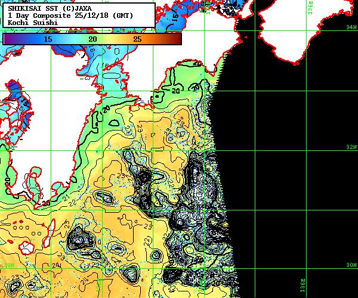This screenshot has width=358, height=298.
Task: Click the 32N latitude label
Action: [351, 146]
